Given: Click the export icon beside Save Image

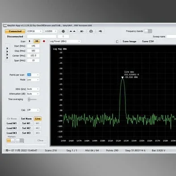Looking at the screenshot, I should (117, 42).
